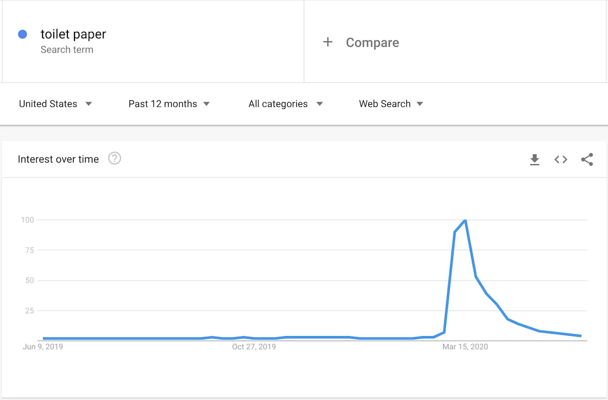
Task: Click the plus icon next to Compare
Action: click(x=329, y=43)
